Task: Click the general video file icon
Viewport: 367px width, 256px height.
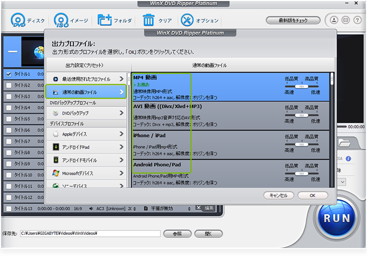Action: tap(55, 92)
